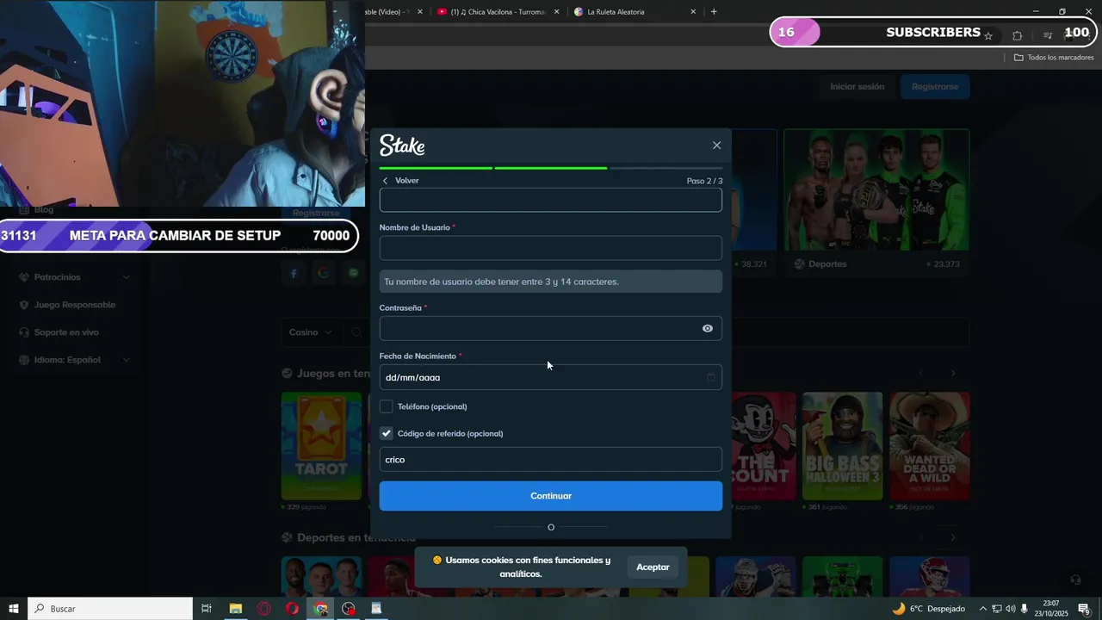Focus the Nombre de Usuario field

tap(551, 248)
